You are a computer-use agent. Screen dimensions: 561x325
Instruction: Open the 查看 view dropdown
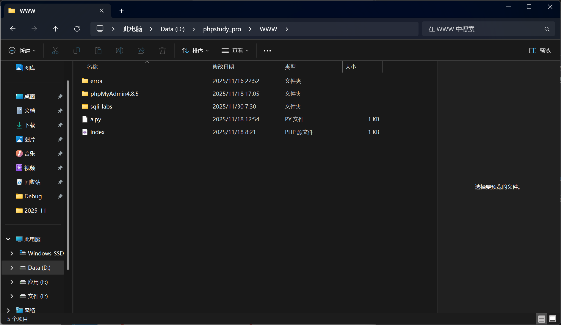[235, 51]
